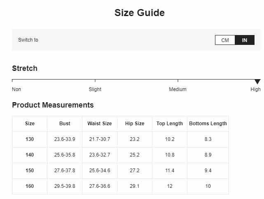Click bust value 23.6-33.9 cell

(65, 139)
